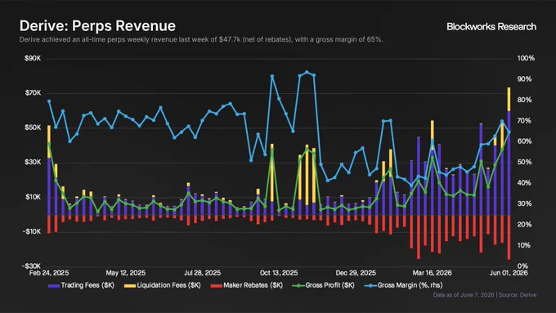556x313 pixels.
Task: Click the Jul 28, 2025 date label
Action: point(202,273)
